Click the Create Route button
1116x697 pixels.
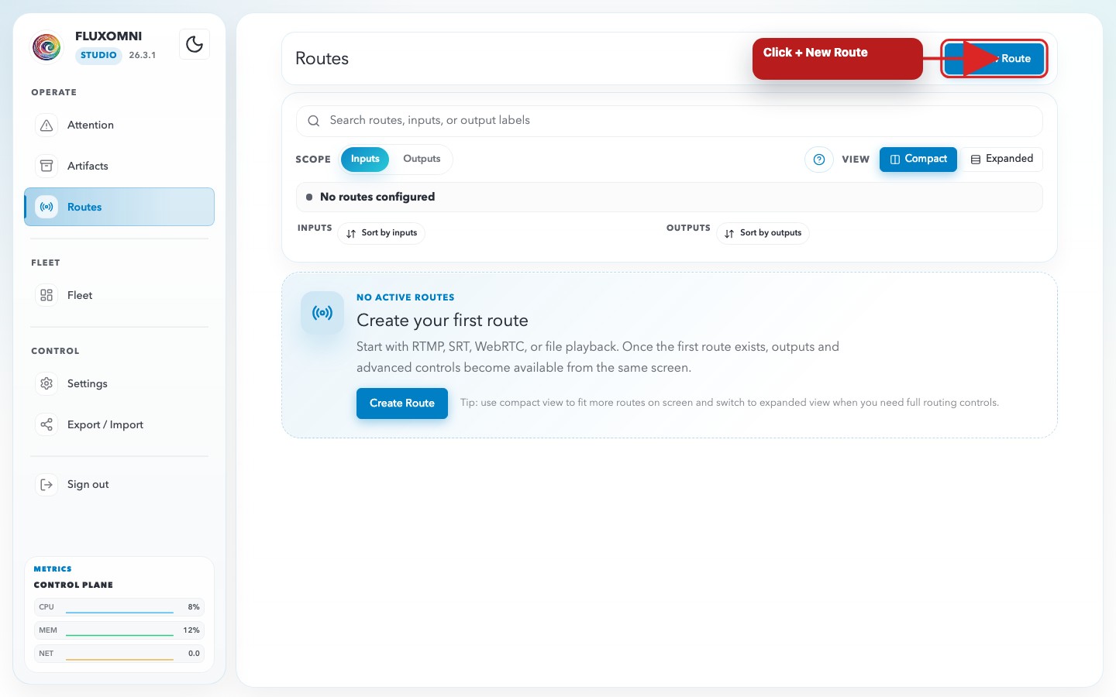click(x=402, y=403)
